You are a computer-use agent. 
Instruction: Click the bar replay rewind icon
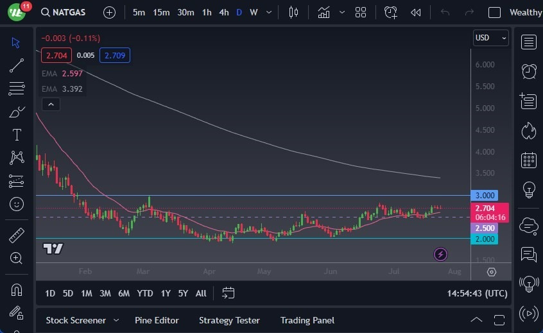point(416,12)
